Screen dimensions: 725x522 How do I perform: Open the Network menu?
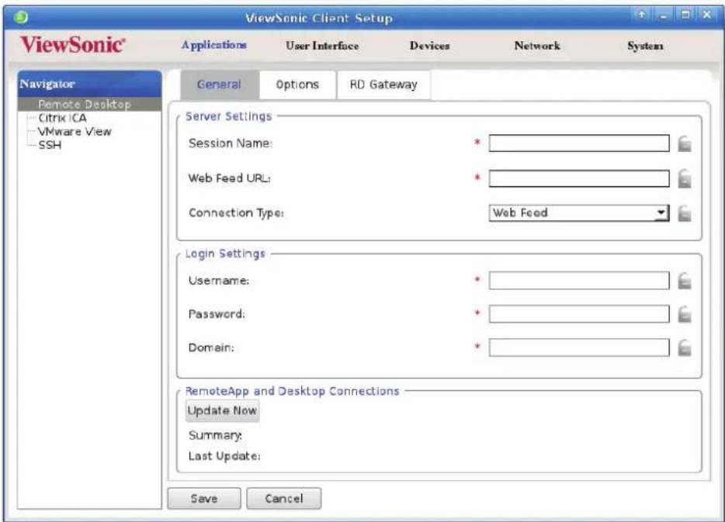coord(537,46)
